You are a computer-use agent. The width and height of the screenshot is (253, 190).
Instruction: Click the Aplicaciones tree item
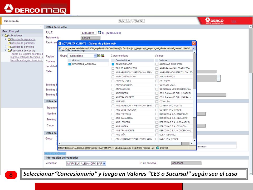coord(15,35)
